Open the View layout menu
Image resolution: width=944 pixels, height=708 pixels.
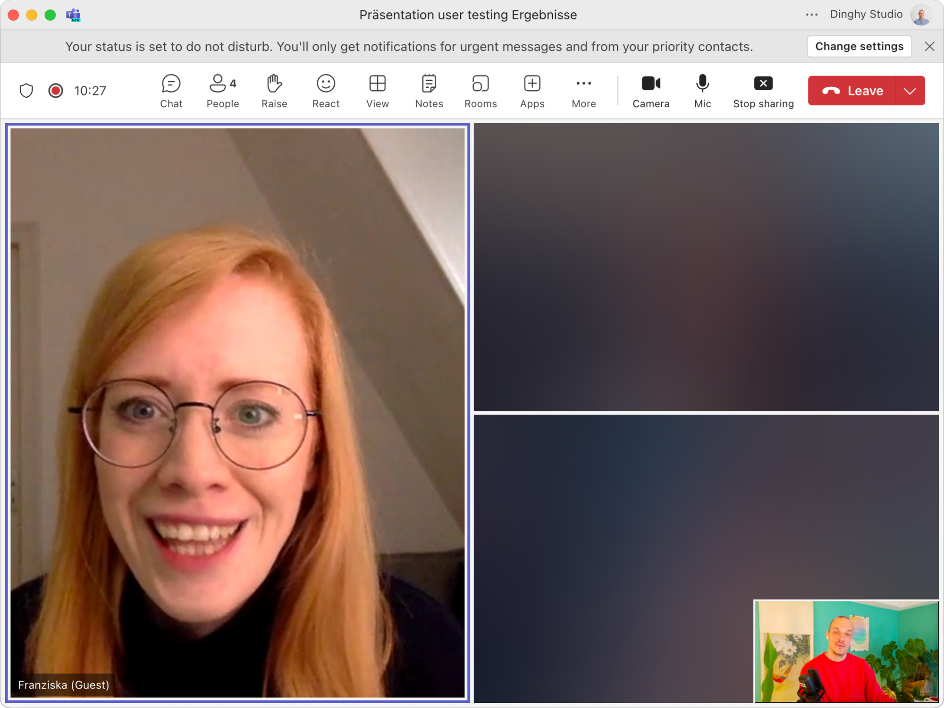[x=378, y=91]
